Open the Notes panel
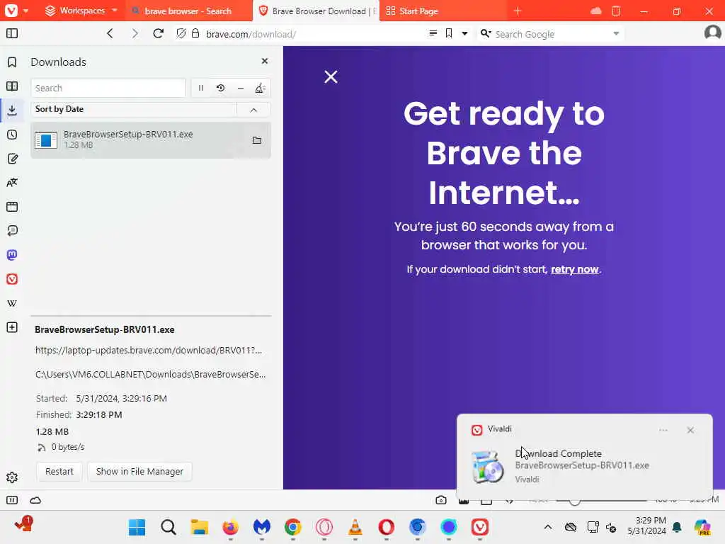725x544 pixels. coord(12,159)
